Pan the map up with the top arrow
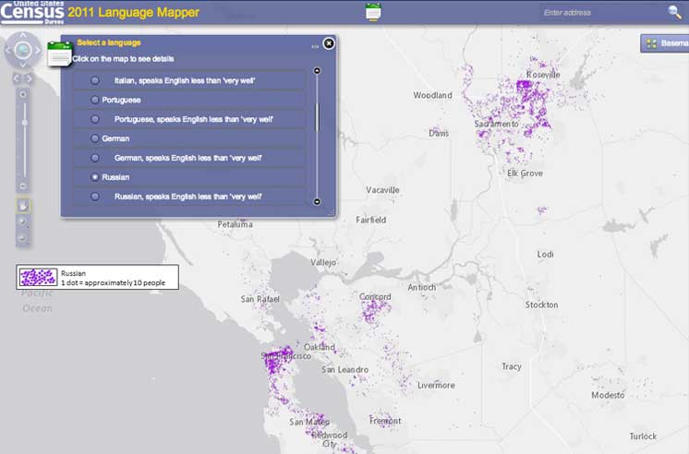Screen dimensions: 689x454 (23, 35)
